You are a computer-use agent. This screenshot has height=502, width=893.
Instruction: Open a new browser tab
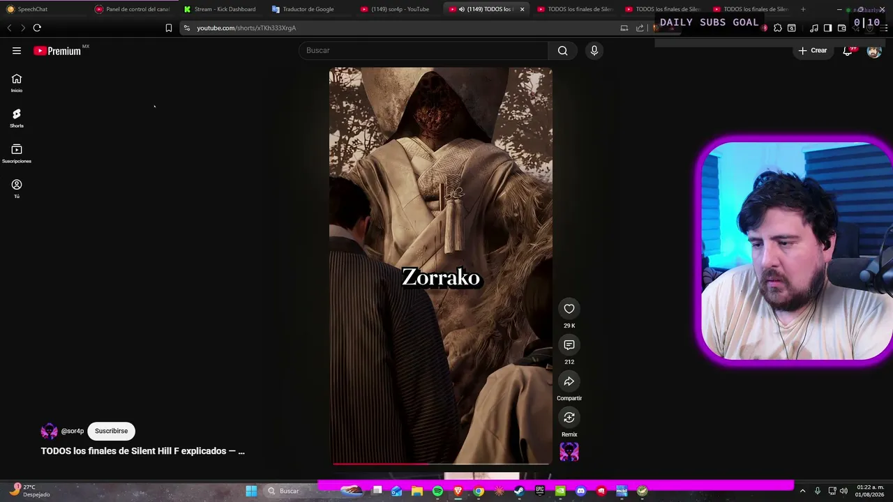pos(803,9)
